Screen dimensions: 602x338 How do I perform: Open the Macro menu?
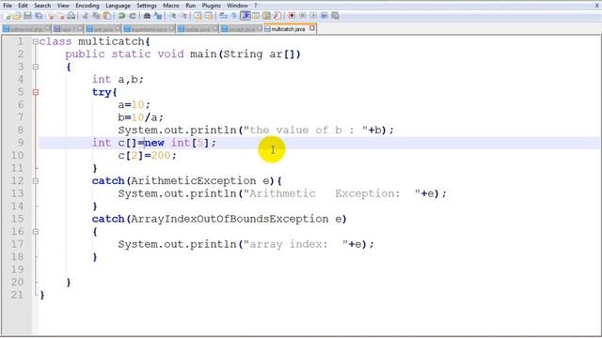[171, 6]
